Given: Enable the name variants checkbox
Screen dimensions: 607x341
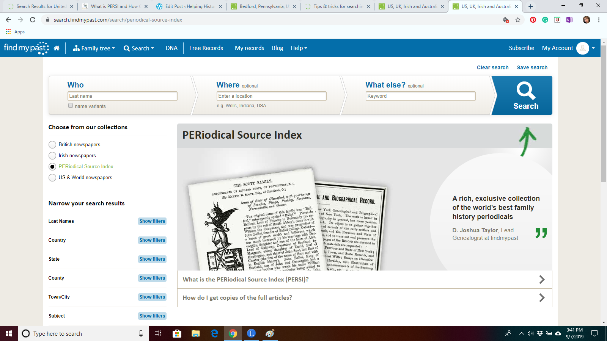Looking at the screenshot, I should click(71, 106).
